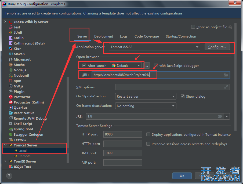Check Deploy applications configured in Tomcat instance
The height and width of the screenshot is (184, 243).
pyautogui.click(x=148, y=134)
